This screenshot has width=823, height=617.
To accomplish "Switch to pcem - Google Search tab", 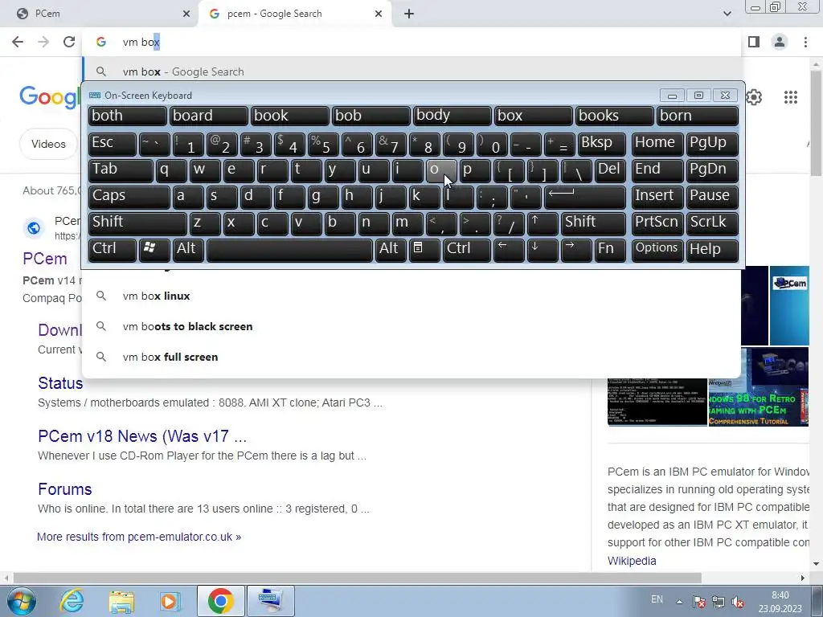I will [x=295, y=14].
